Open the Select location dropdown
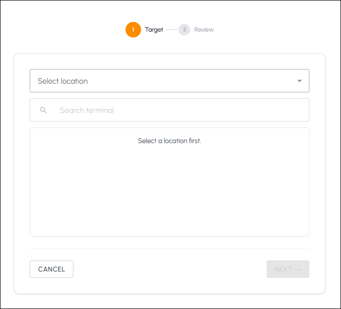The width and height of the screenshot is (341, 309). (x=169, y=81)
